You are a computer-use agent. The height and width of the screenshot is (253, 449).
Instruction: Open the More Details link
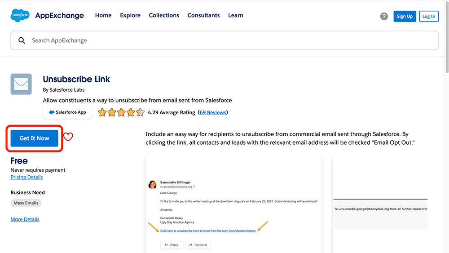(25, 219)
